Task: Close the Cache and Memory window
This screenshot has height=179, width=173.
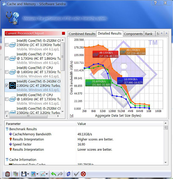Action: pos(165,3)
